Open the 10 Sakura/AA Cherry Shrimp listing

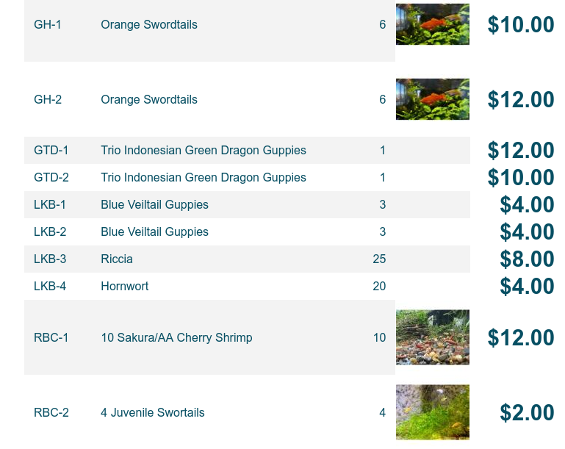pyautogui.click(x=176, y=337)
